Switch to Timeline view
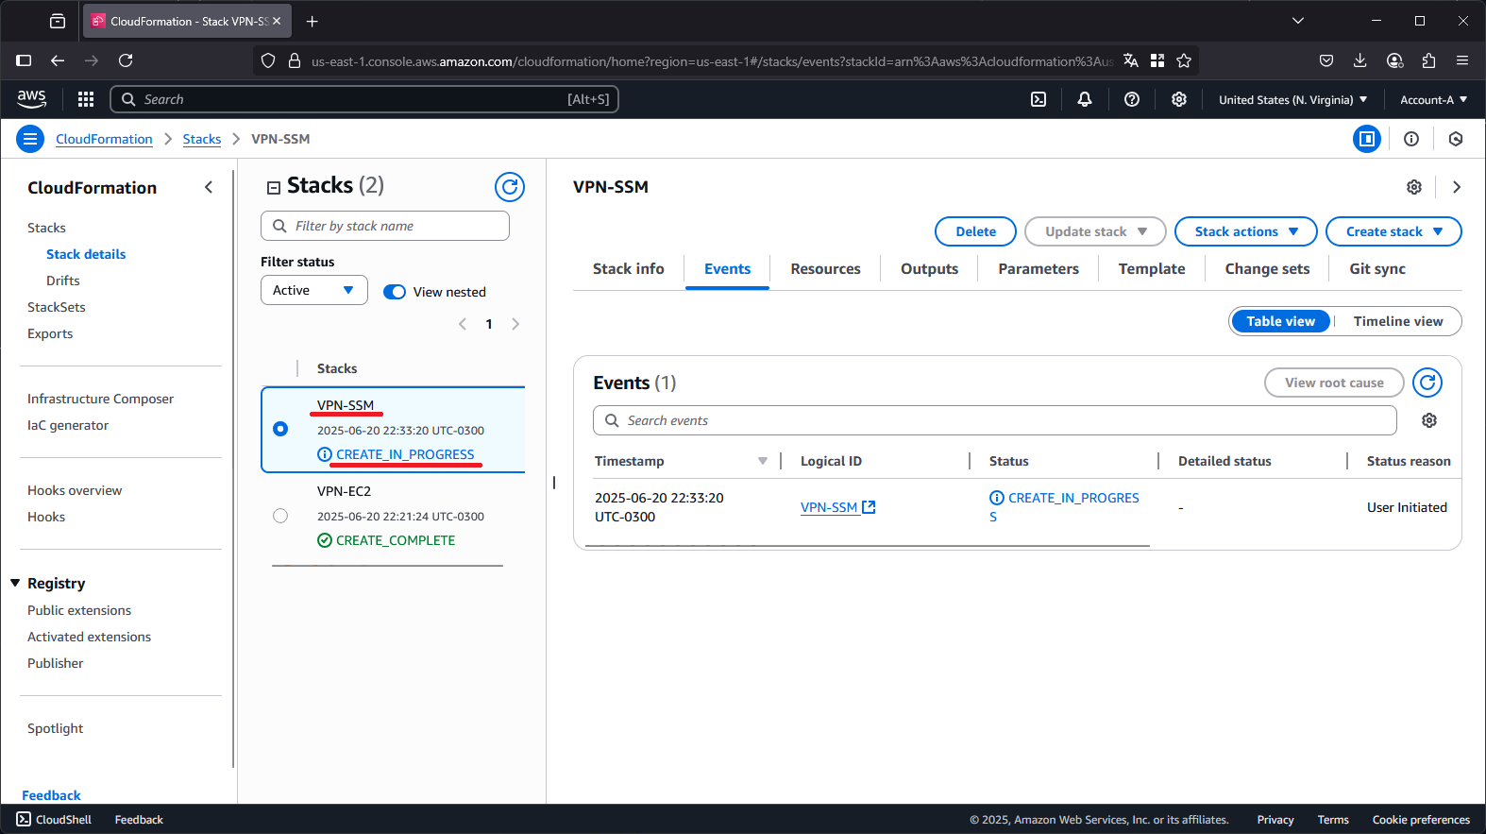 [1398, 321]
